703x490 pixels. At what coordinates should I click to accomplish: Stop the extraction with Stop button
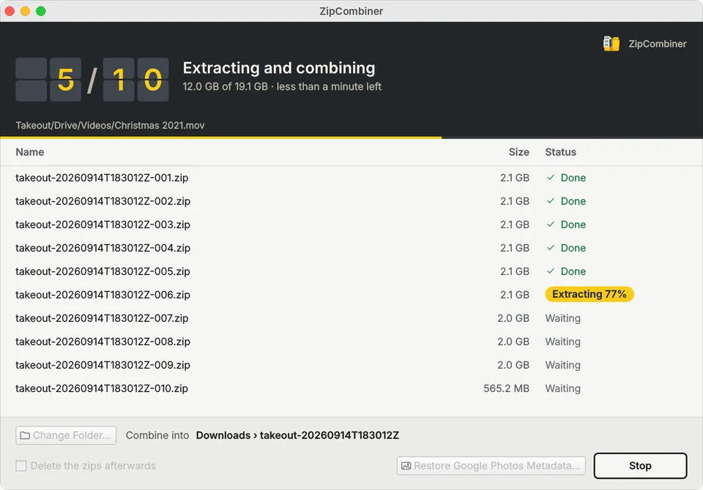click(x=640, y=466)
